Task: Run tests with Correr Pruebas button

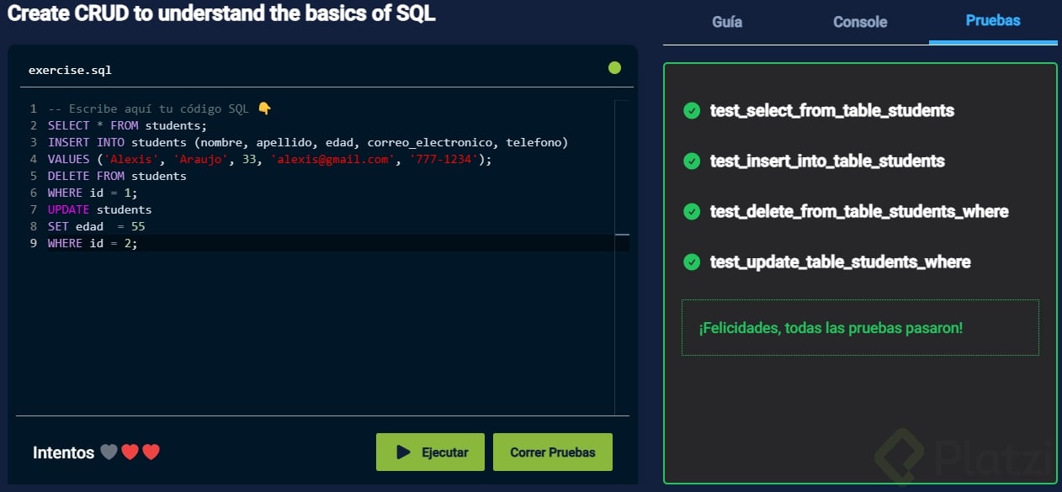Action: tap(552, 452)
